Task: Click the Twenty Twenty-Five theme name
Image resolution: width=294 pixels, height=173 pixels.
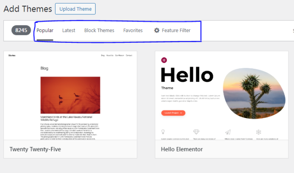Action: click(x=35, y=149)
